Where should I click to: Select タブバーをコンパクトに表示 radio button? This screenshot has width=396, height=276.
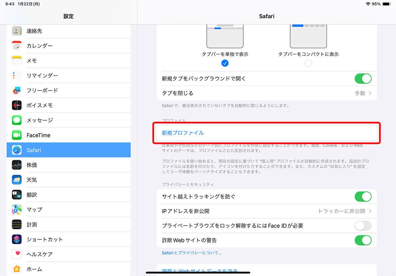[308, 63]
